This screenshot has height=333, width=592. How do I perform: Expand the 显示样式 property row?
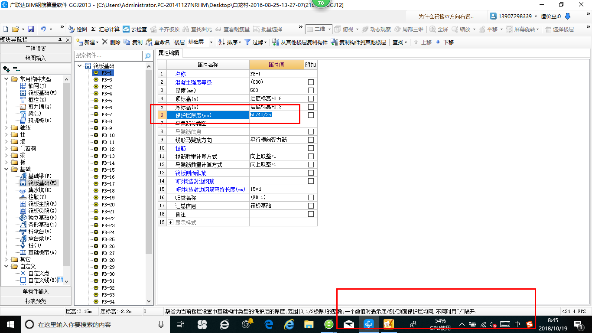pos(170,222)
